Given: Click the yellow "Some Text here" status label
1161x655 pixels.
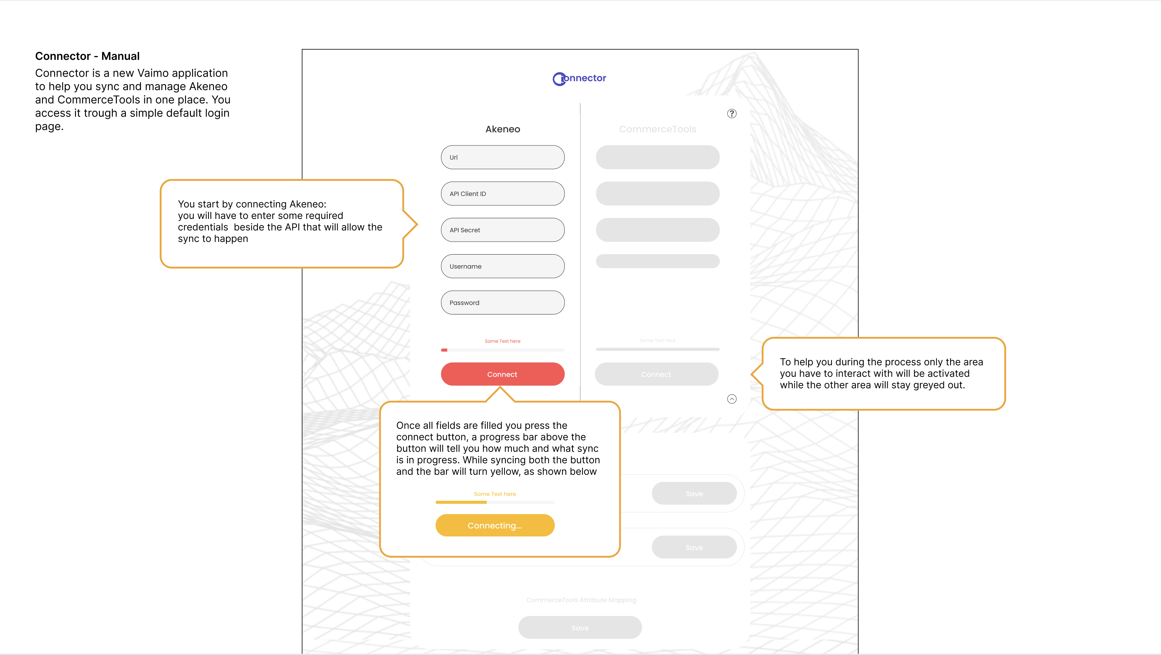Looking at the screenshot, I should click(x=495, y=494).
